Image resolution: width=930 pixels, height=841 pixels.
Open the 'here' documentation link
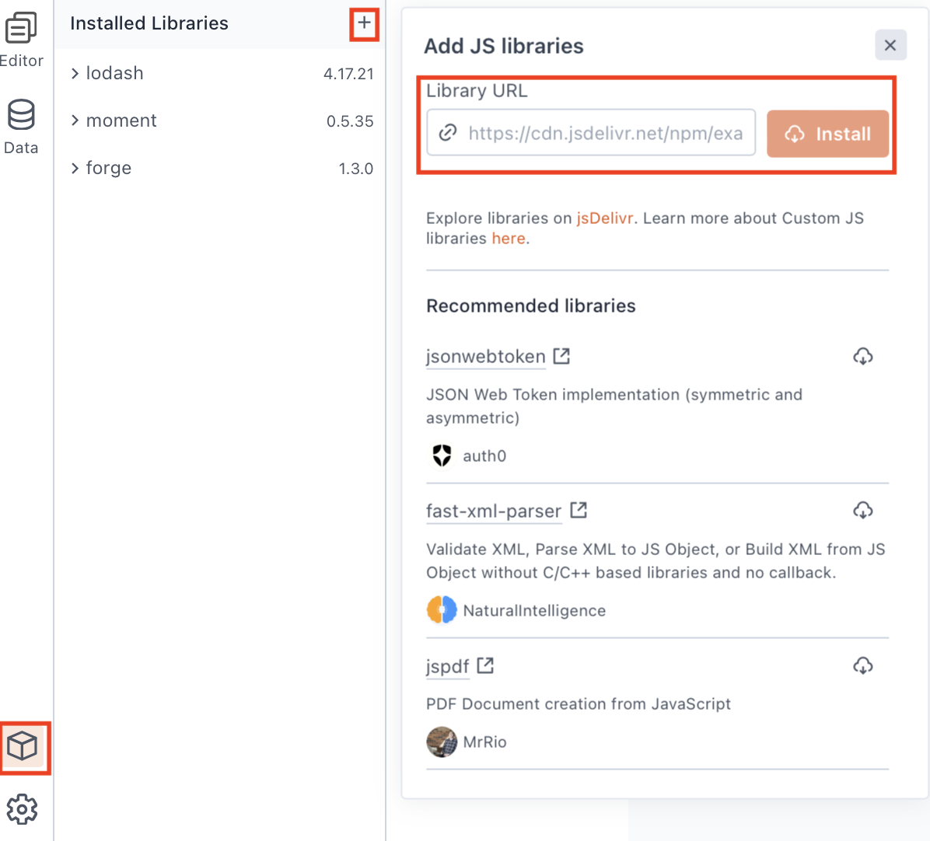pos(509,239)
